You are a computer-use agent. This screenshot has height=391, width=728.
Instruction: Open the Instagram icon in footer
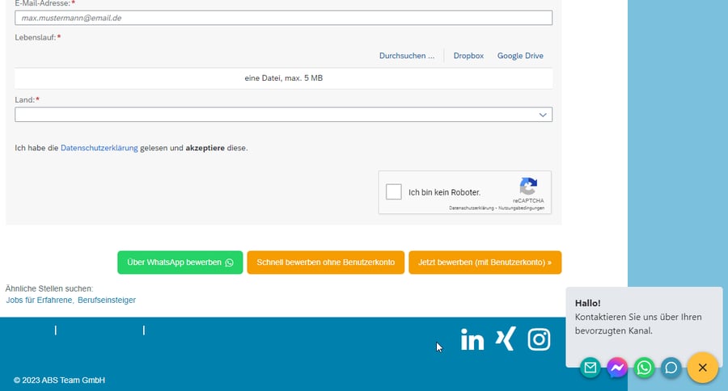(x=539, y=340)
